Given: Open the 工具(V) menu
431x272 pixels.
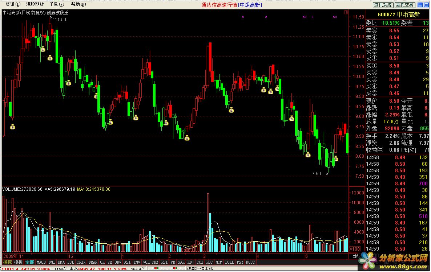Looking at the screenshot, I should click(57, 4).
